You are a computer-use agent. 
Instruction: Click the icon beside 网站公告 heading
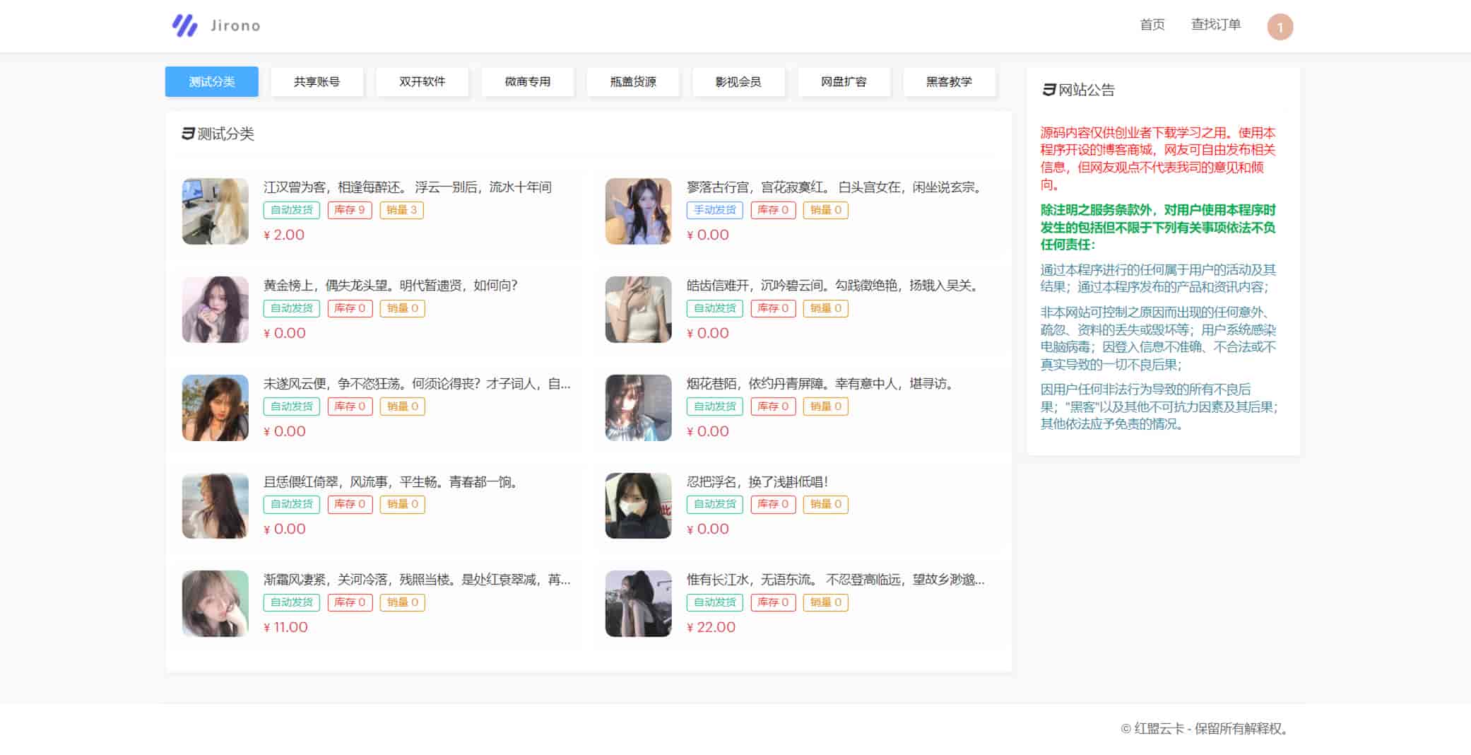(x=1048, y=90)
